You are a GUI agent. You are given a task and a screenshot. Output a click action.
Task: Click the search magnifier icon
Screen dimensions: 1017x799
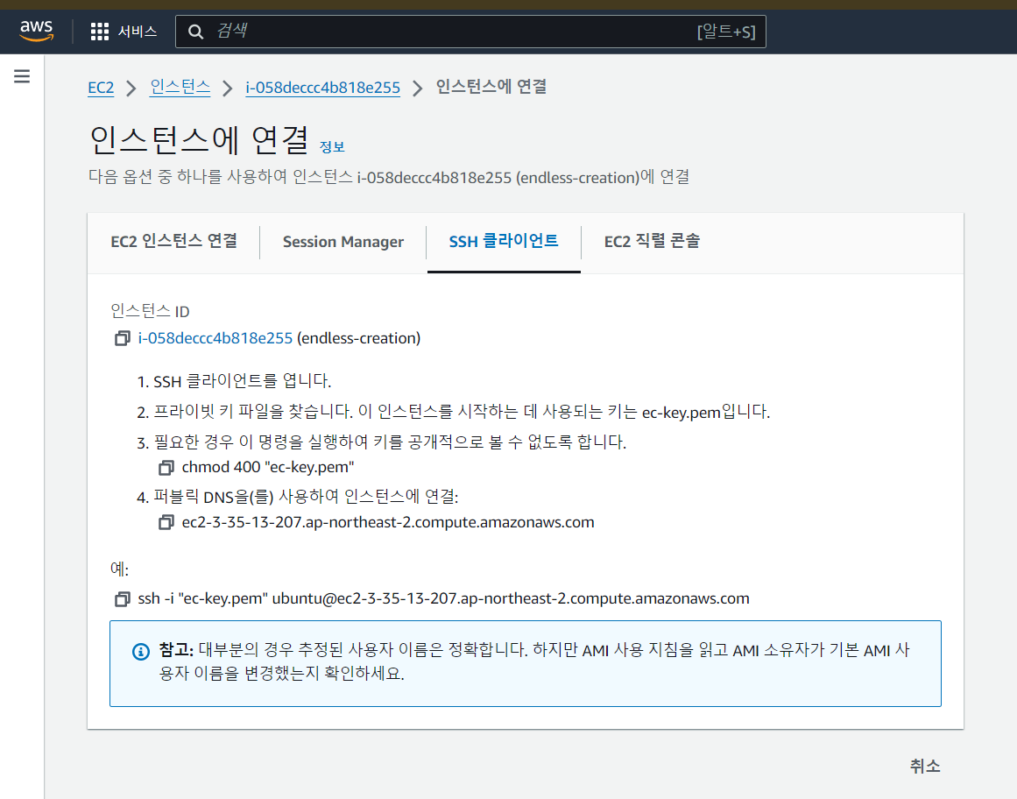[x=195, y=32]
